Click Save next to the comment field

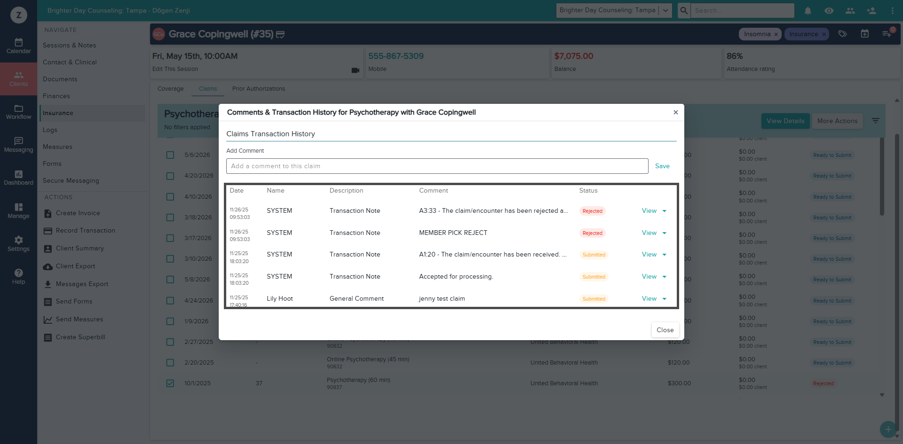pyautogui.click(x=662, y=166)
